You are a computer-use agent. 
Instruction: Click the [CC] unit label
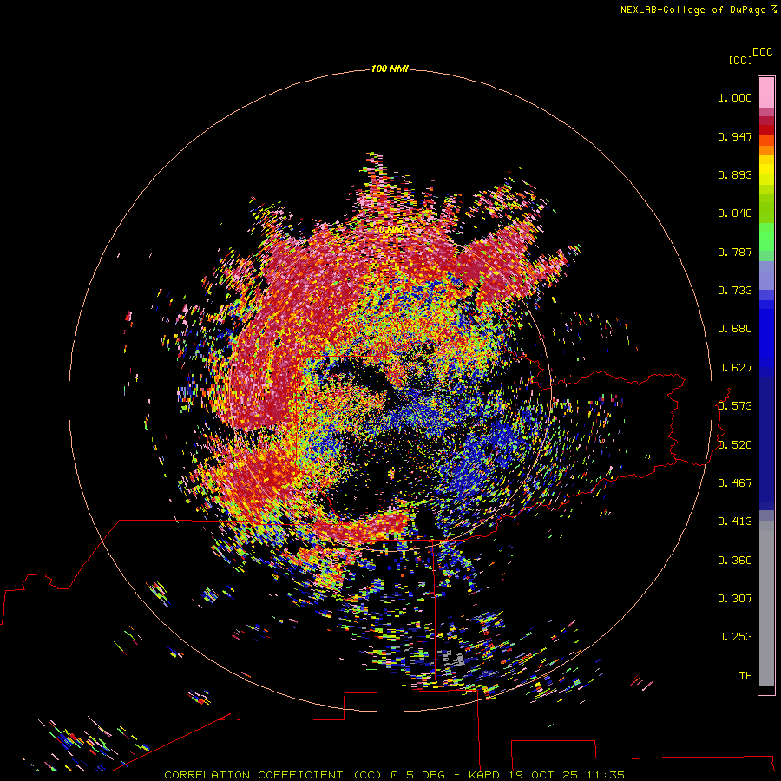pyautogui.click(x=740, y=60)
